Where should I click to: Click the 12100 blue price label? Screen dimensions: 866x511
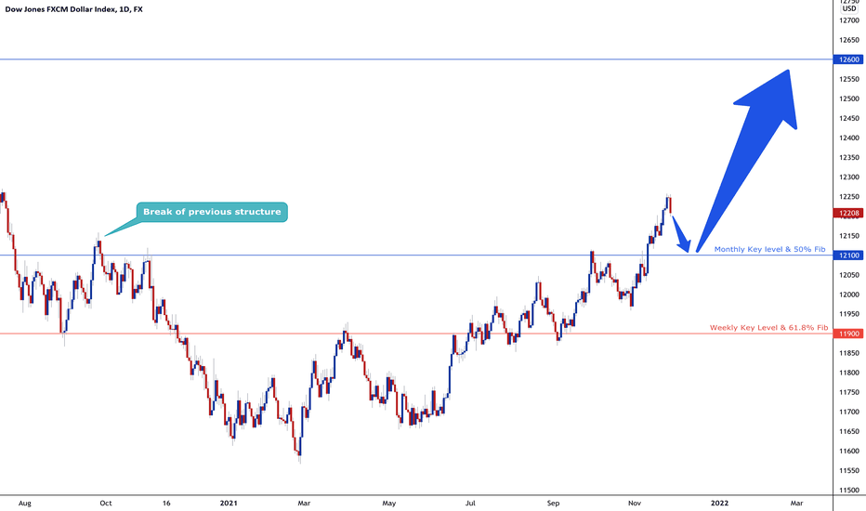click(848, 255)
